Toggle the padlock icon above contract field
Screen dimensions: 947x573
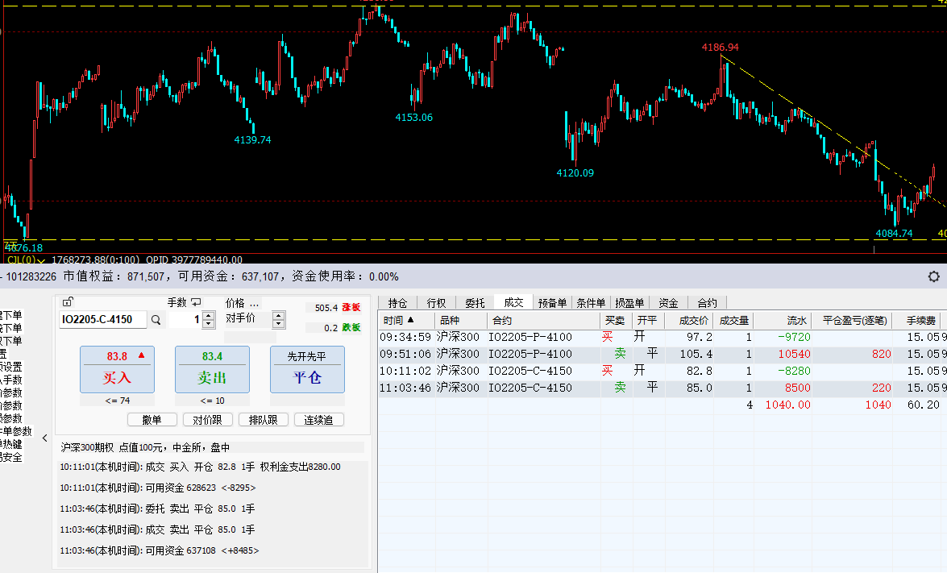(x=68, y=302)
